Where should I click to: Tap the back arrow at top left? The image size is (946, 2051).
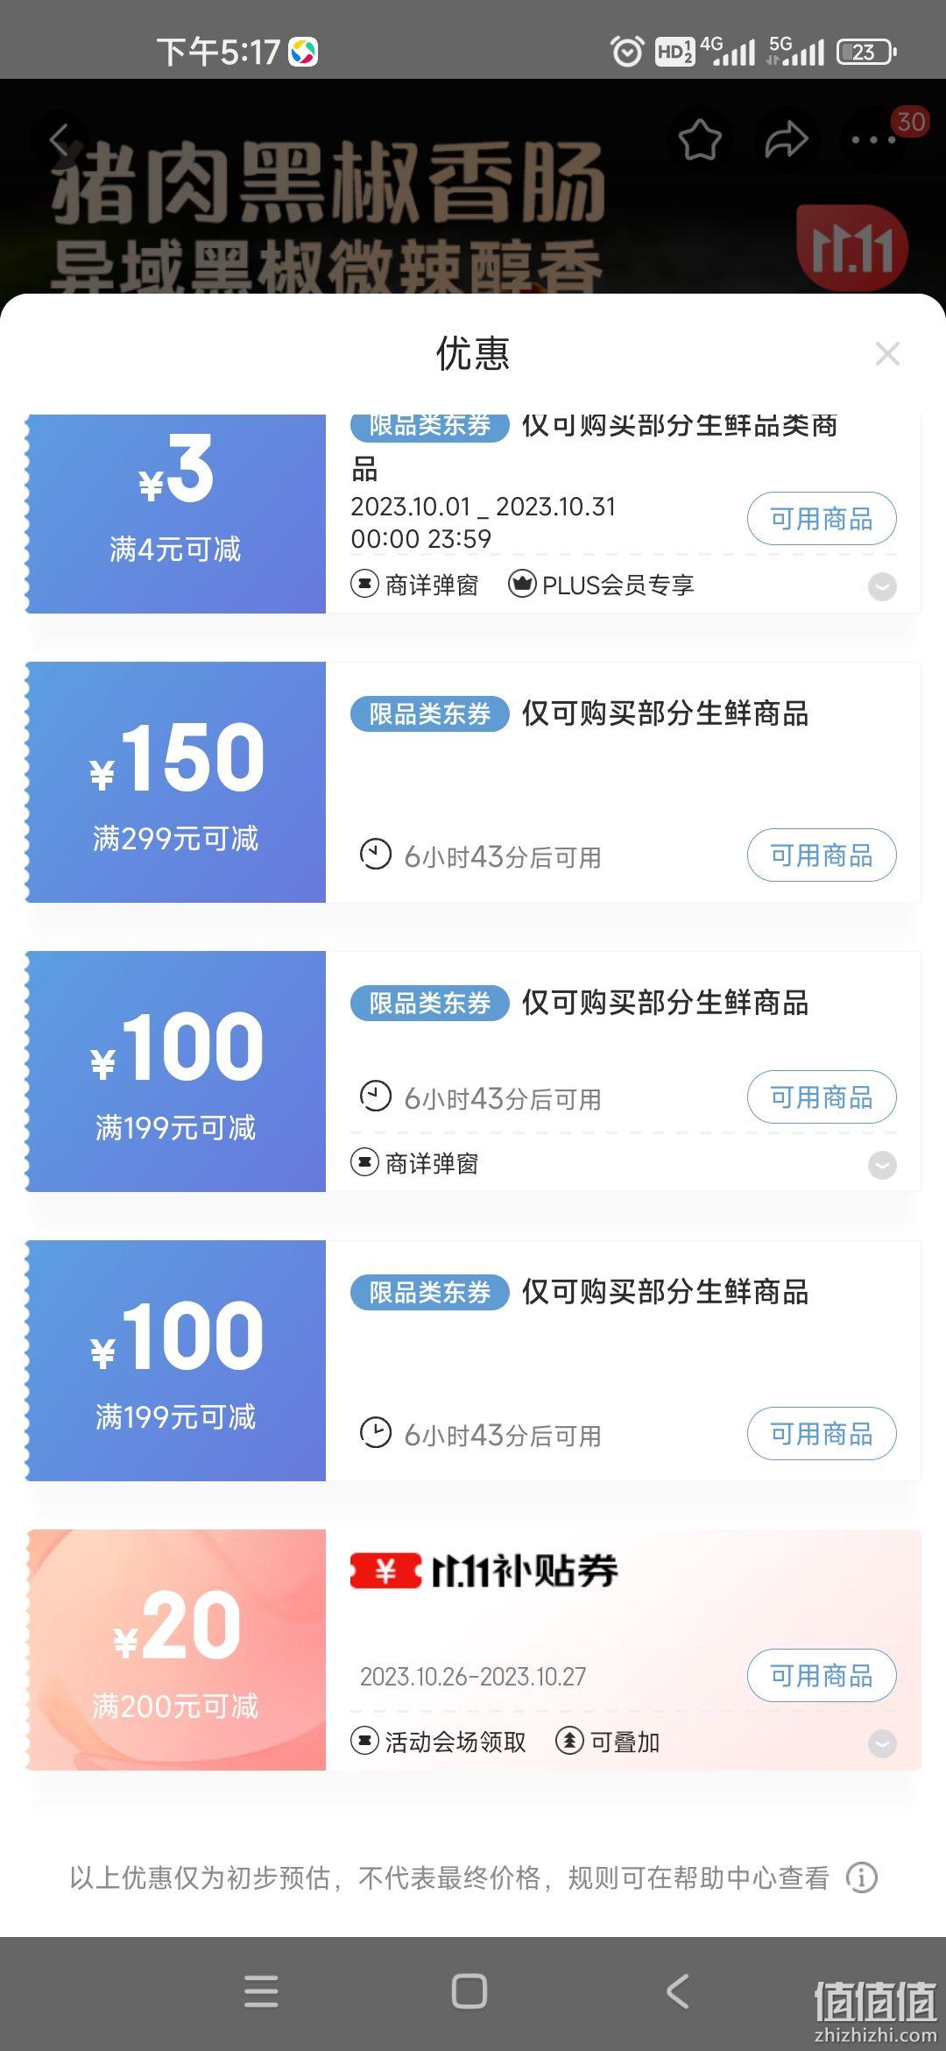pos(60,140)
